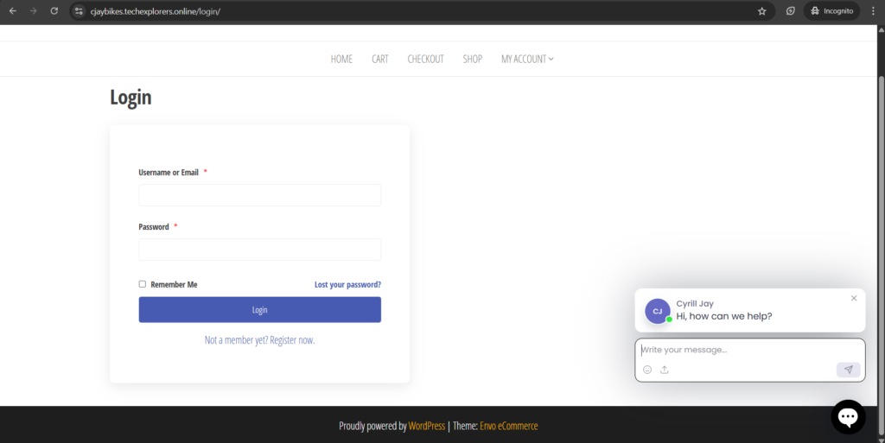
Task: View site information icon in address bar
Action: (80, 11)
